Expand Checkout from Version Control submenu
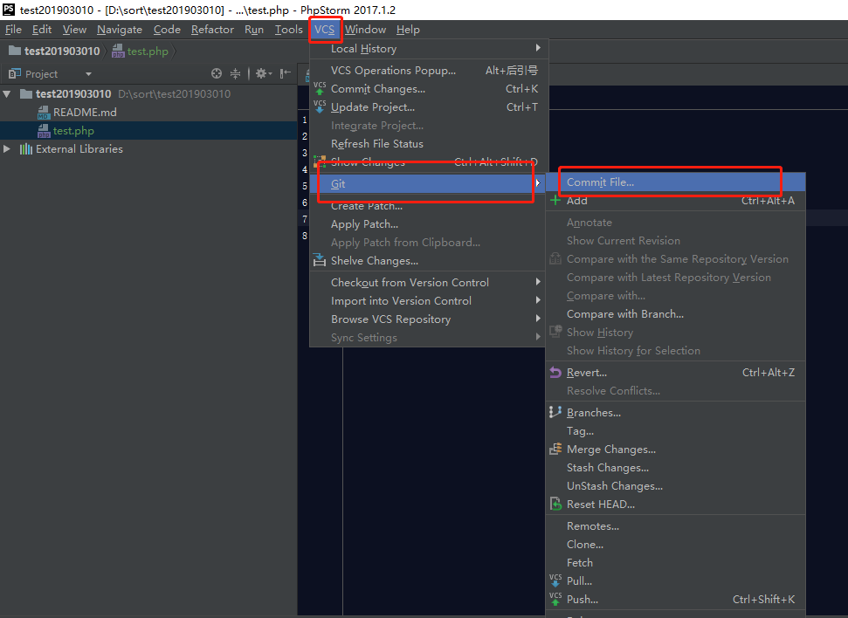 coord(538,282)
